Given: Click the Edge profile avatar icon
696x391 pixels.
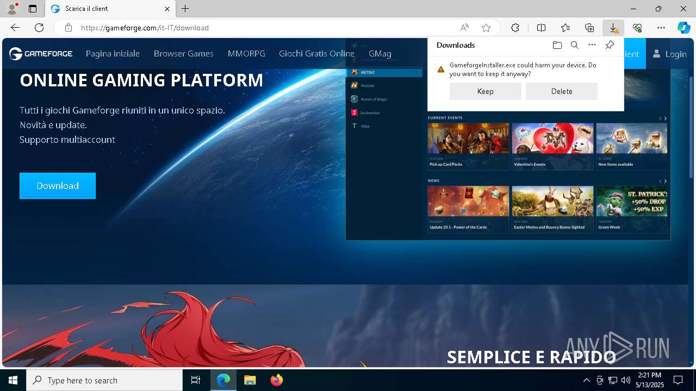Looking at the screenshot, I should point(11,9).
